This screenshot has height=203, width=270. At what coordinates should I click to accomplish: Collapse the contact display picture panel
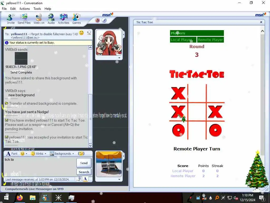pyautogui.click(x=124, y=35)
